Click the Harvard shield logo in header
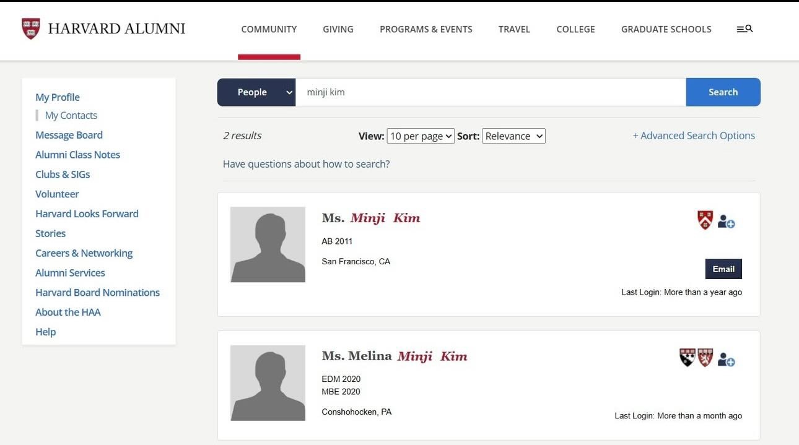Screen dimensions: 799x445 [x=30, y=28]
